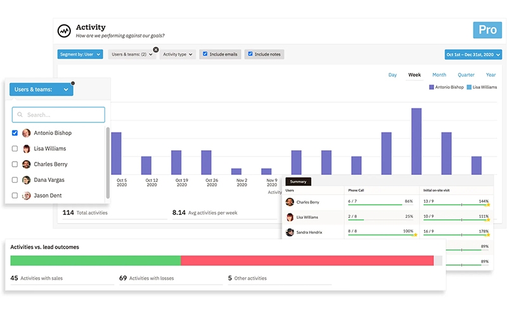Click the Oct 5 2020 chart bar
The height and width of the screenshot is (317, 507).
coord(116,153)
